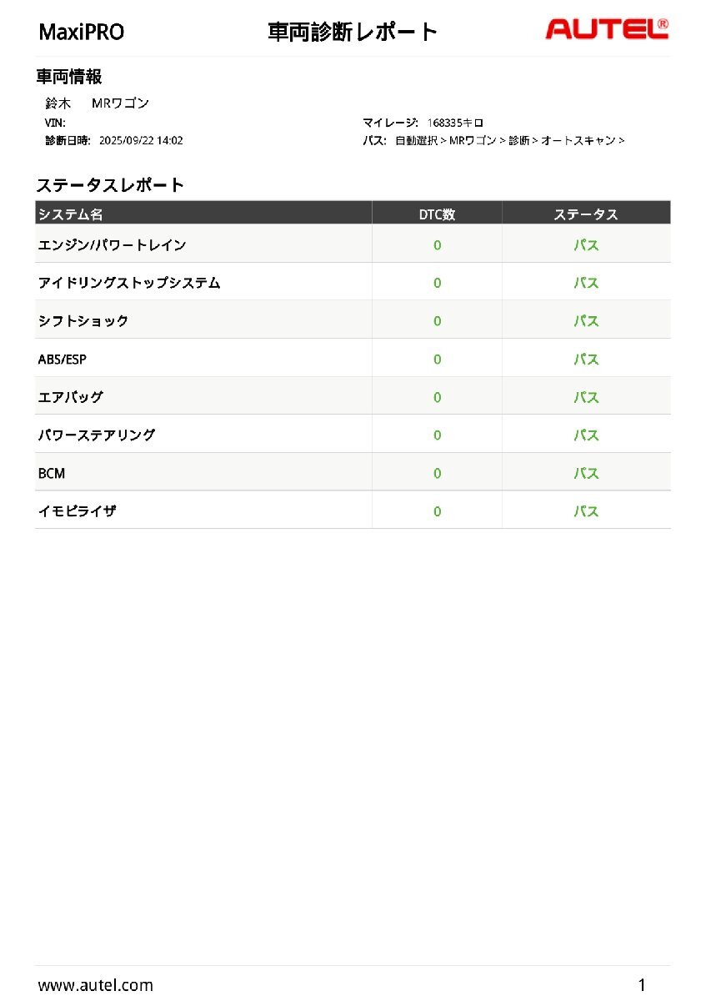Click the ステータスレポート section heading
Viewport: 706px width, 1001px height.
(x=110, y=185)
